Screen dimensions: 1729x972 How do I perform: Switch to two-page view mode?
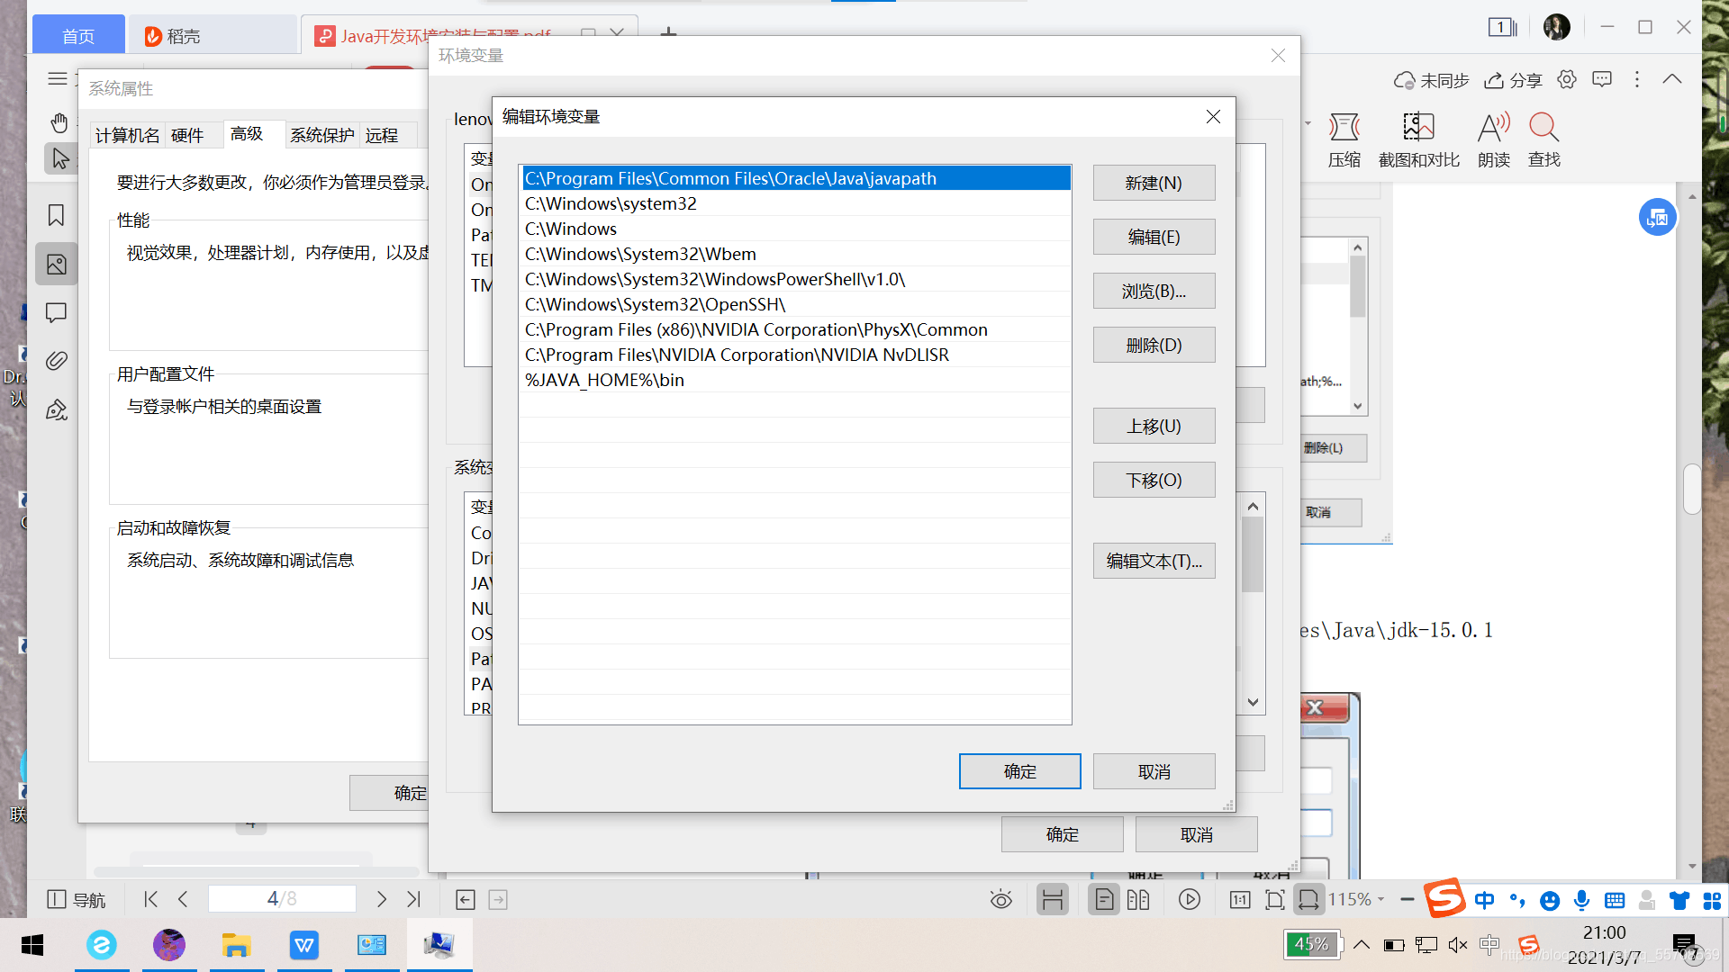coord(1138,899)
